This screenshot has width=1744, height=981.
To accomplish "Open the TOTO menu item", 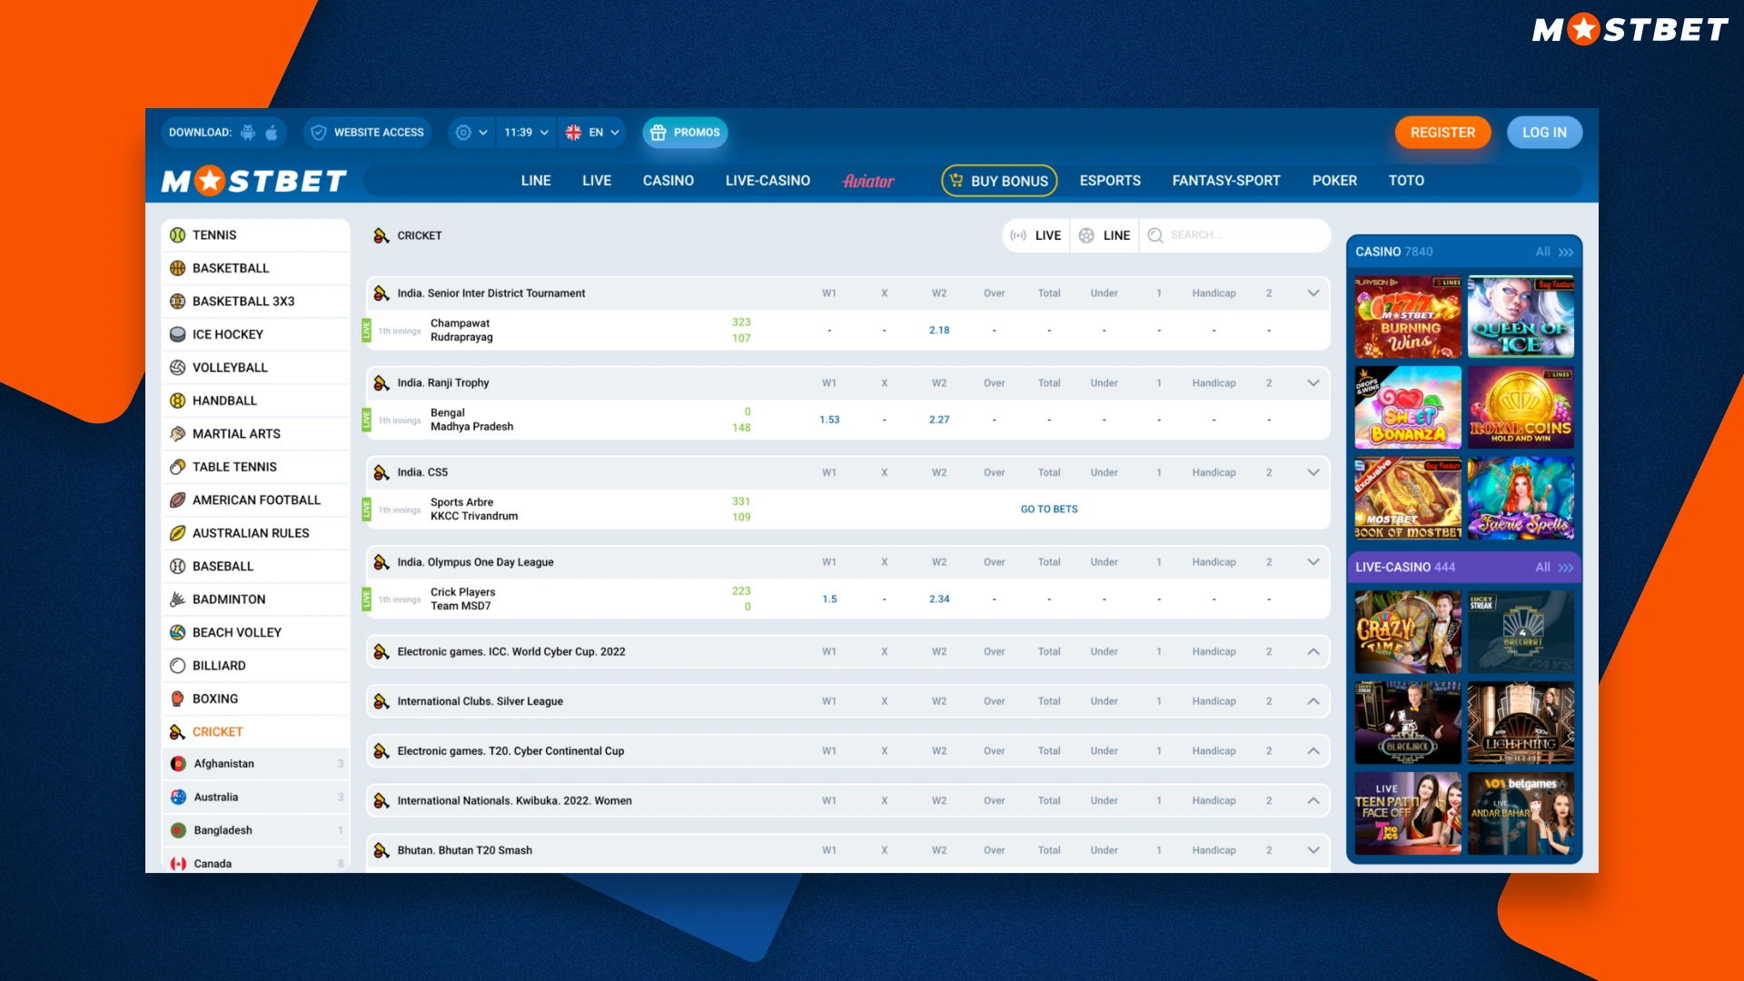I will (1406, 181).
